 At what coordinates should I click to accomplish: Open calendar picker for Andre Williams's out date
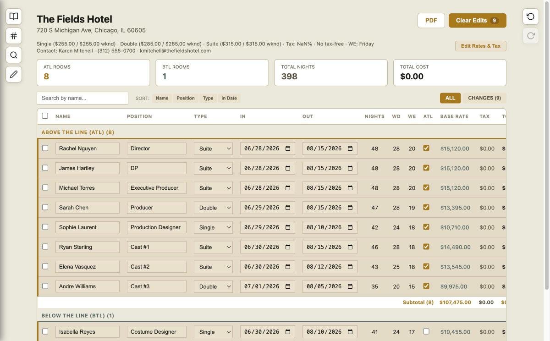(350, 286)
